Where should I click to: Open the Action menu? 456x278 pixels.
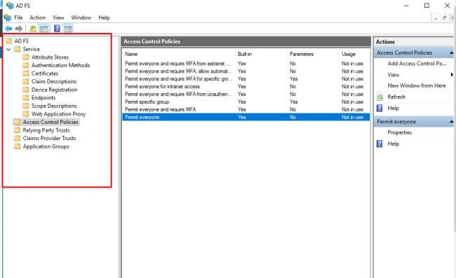coord(37,18)
